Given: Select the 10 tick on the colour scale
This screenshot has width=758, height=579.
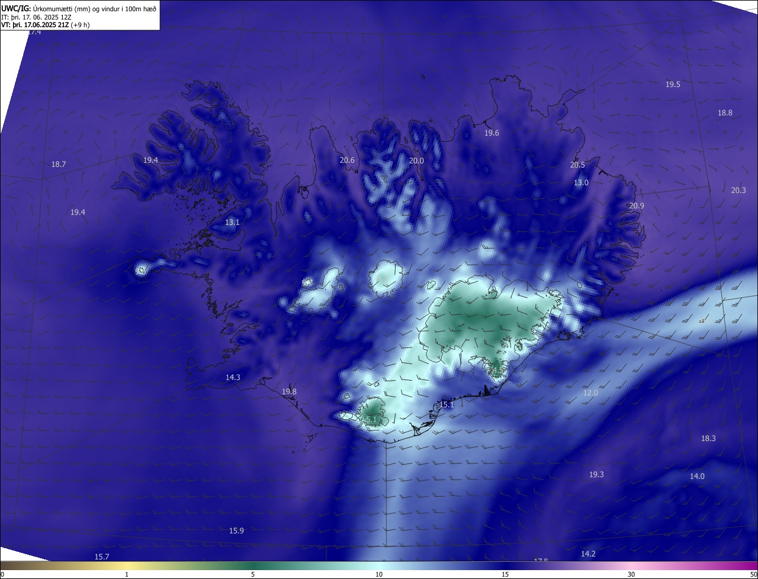Looking at the screenshot, I should coord(379,574).
